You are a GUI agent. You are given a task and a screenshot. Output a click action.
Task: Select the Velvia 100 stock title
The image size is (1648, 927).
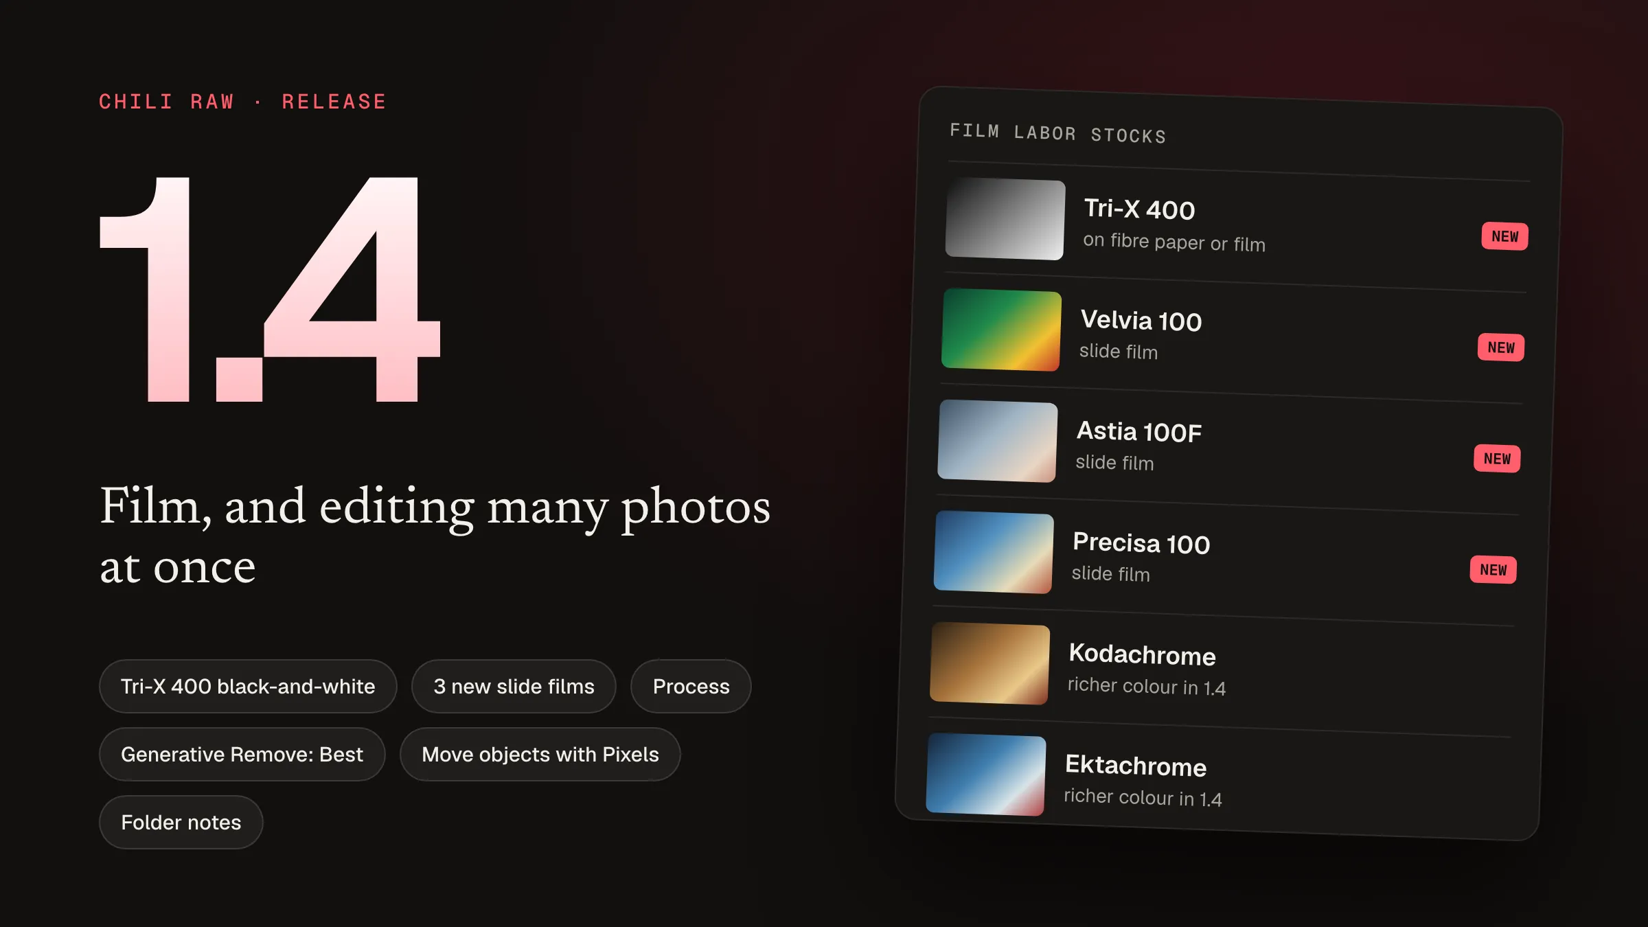[1141, 321]
